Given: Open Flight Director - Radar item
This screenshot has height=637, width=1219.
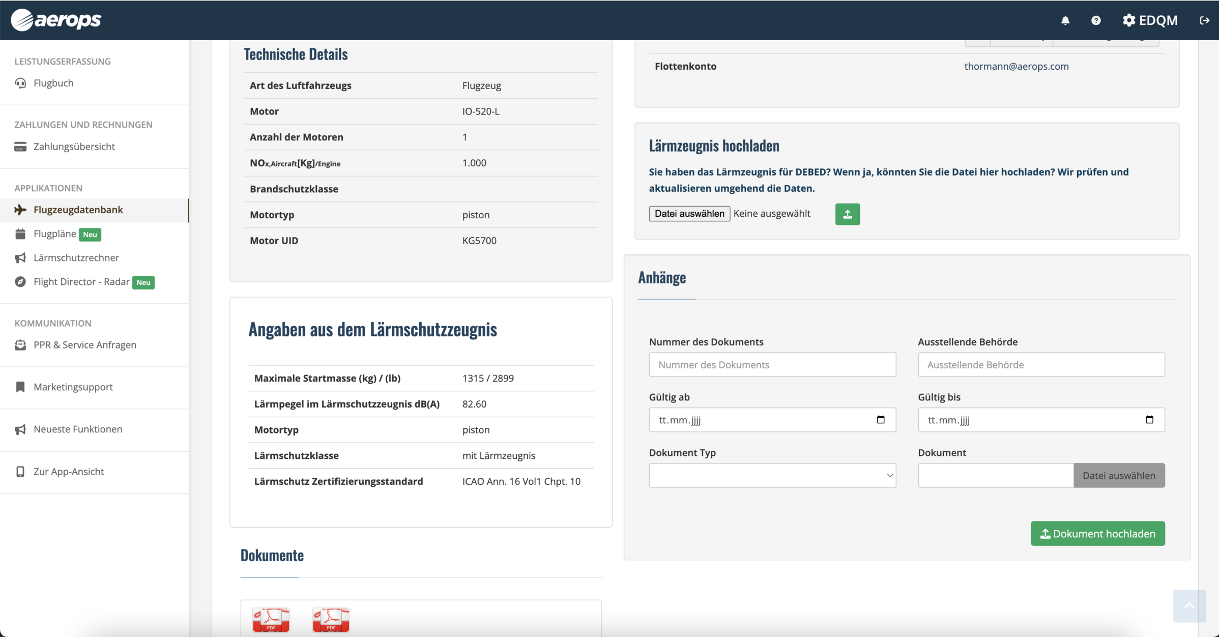Looking at the screenshot, I should coord(81,282).
